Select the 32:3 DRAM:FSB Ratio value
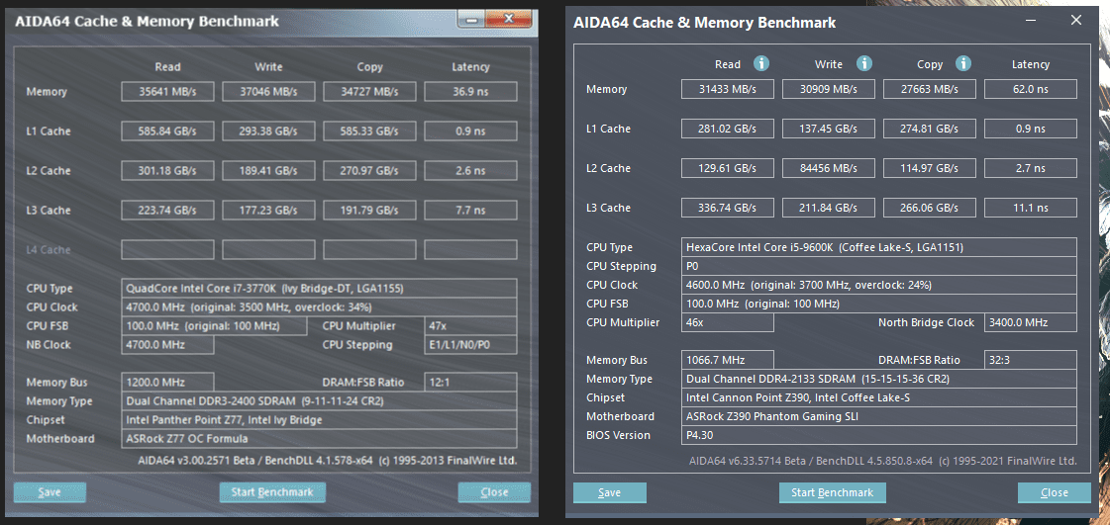 tap(1031, 360)
